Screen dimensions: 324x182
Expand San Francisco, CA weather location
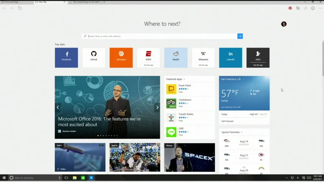pyautogui.click(x=232, y=79)
